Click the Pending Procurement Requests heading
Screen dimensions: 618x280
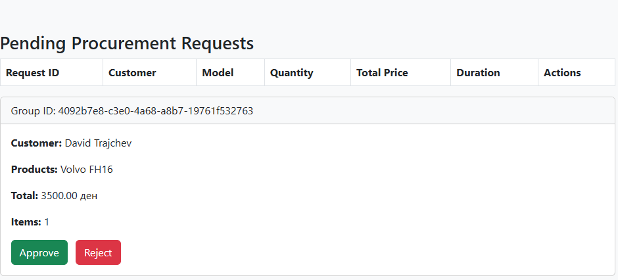tap(127, 43)
